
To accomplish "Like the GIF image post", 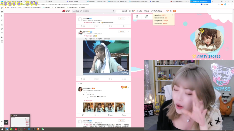I will [x=124, y=79].
